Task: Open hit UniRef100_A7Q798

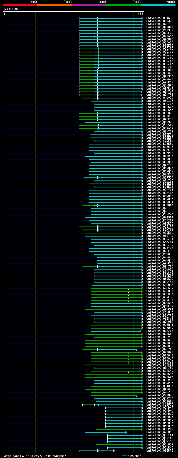Action: [x=160, y=24]
